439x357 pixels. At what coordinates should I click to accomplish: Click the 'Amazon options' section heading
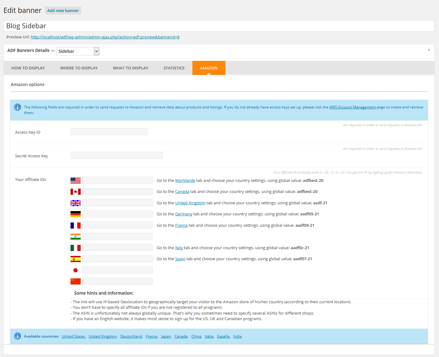point(28,84)
